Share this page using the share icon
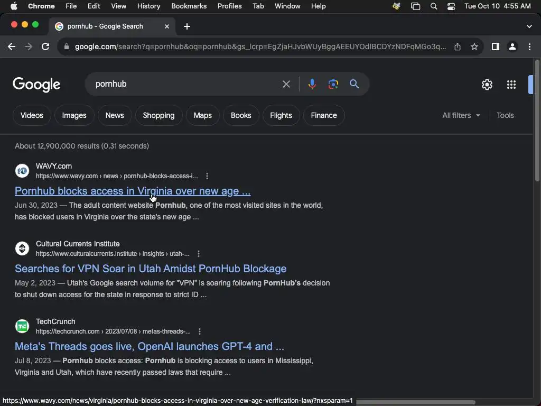Screen dimensions: 541x406 [458, 47]
